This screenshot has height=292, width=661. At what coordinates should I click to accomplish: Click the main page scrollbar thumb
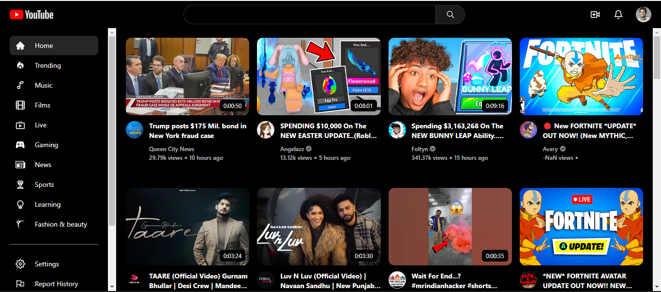pyautogui.click(x=657, y=58)
